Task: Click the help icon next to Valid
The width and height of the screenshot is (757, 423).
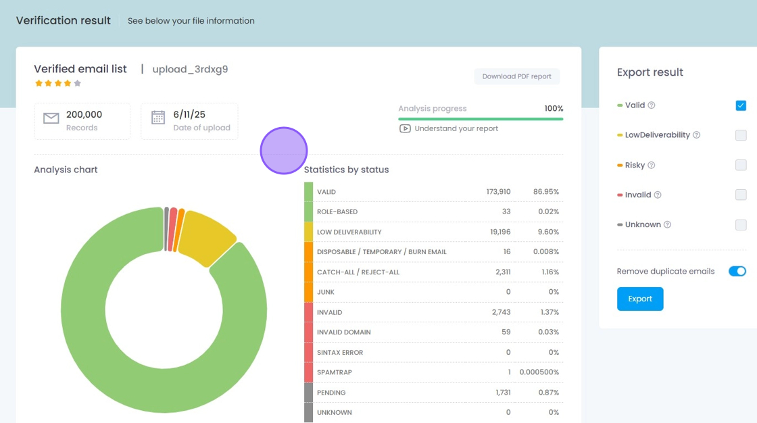Action: (652, 105)
